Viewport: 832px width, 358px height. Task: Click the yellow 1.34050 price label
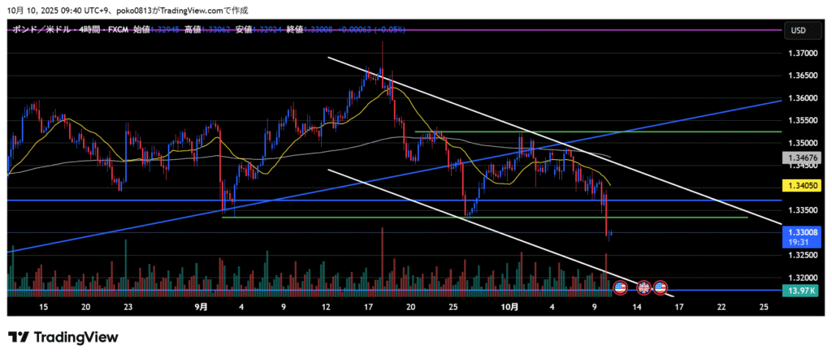pyautogui.click(x=800, y=185)
